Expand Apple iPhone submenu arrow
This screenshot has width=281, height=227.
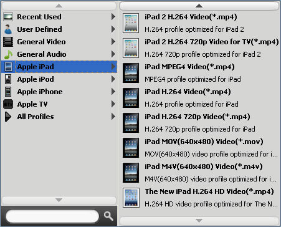[113, 92]
